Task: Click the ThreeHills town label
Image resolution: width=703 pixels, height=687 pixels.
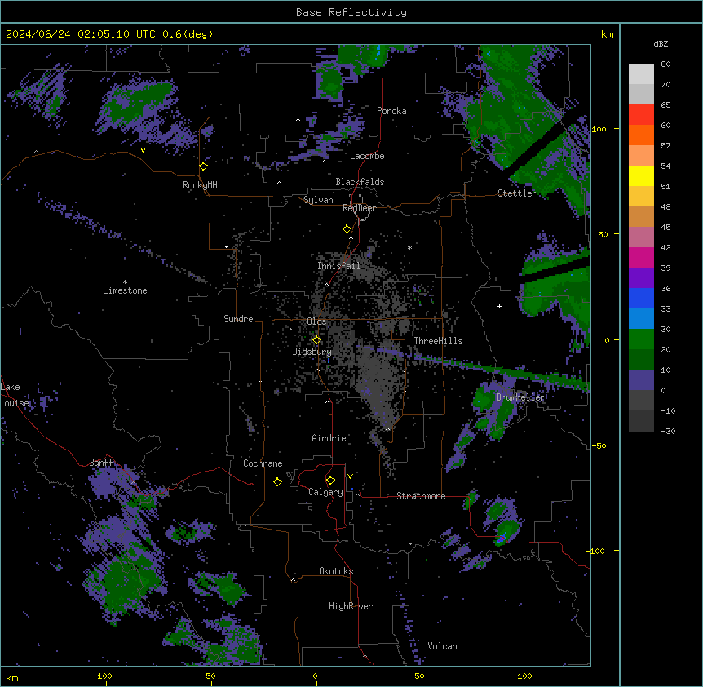Action: click(438, 341)
